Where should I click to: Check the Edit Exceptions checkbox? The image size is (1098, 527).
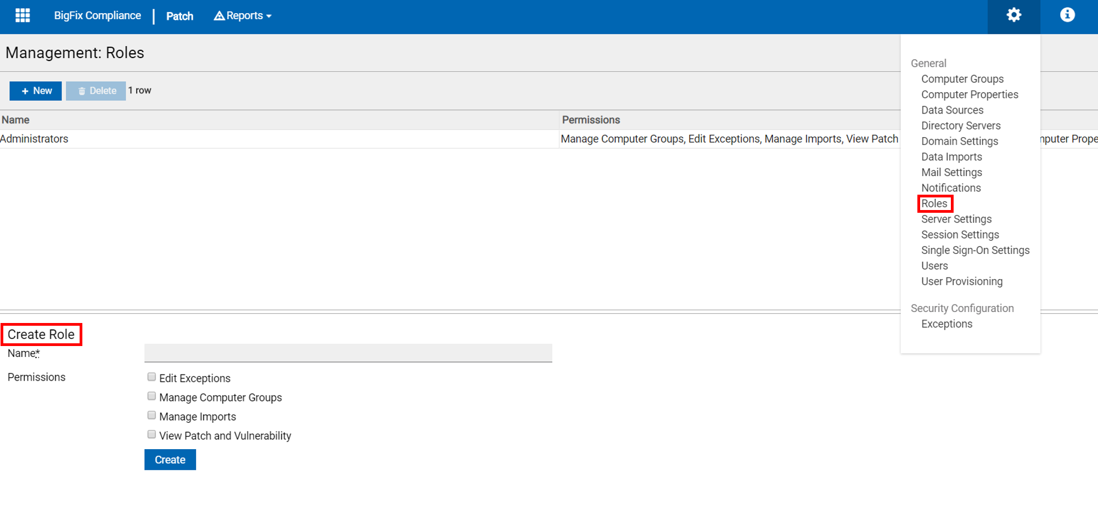(152, 377)
